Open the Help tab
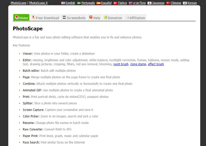This screenshot has width=206, height=146. (x=95, y=18)
